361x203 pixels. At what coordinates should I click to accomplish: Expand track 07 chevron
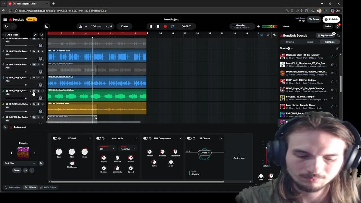click(43, 51)
